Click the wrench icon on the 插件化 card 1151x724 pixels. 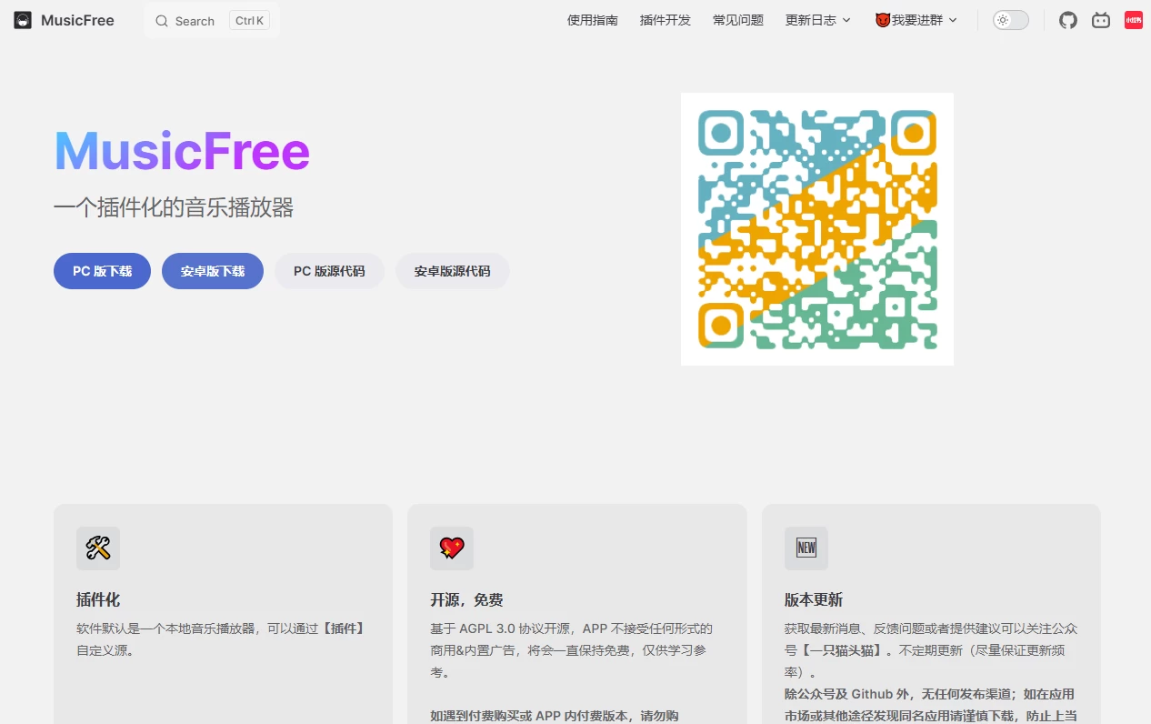(x=97, y=548)
